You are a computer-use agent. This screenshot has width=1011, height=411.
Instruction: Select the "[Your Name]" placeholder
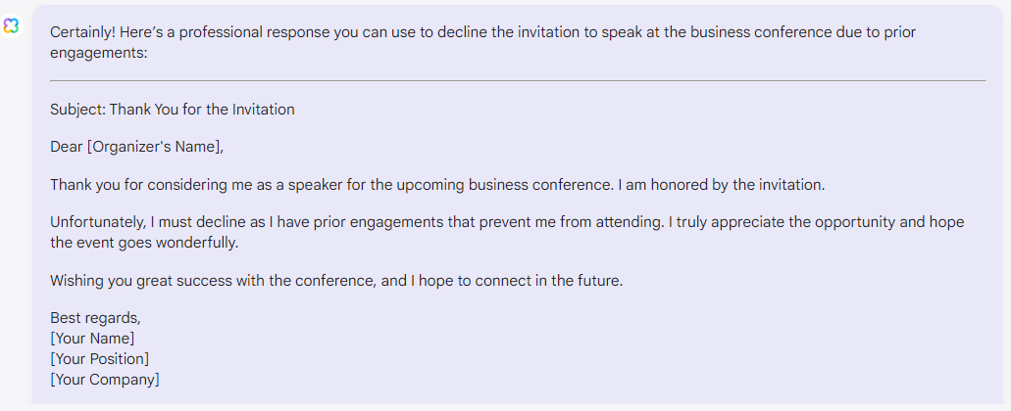[x=92, y=339]
